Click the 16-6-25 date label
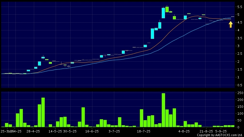The height and width of the screenshot is (137, 244). coord(92,131)
